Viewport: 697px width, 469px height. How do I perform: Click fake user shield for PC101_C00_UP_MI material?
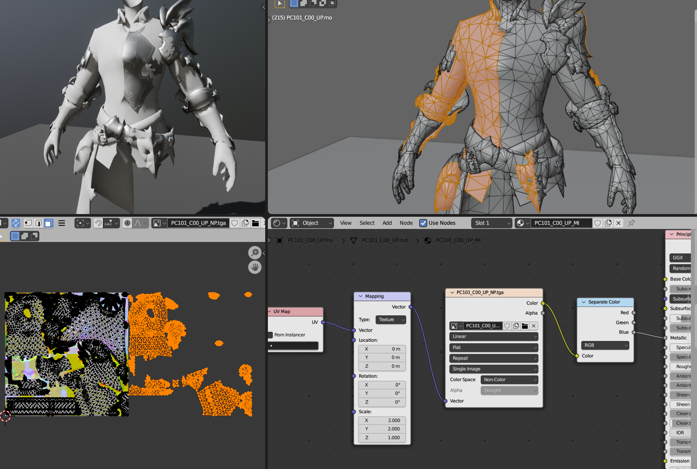point(598,223)
